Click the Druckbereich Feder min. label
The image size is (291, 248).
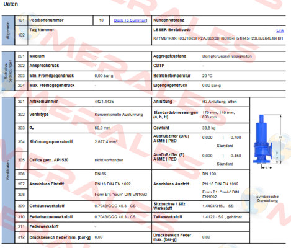pos(60,237)
